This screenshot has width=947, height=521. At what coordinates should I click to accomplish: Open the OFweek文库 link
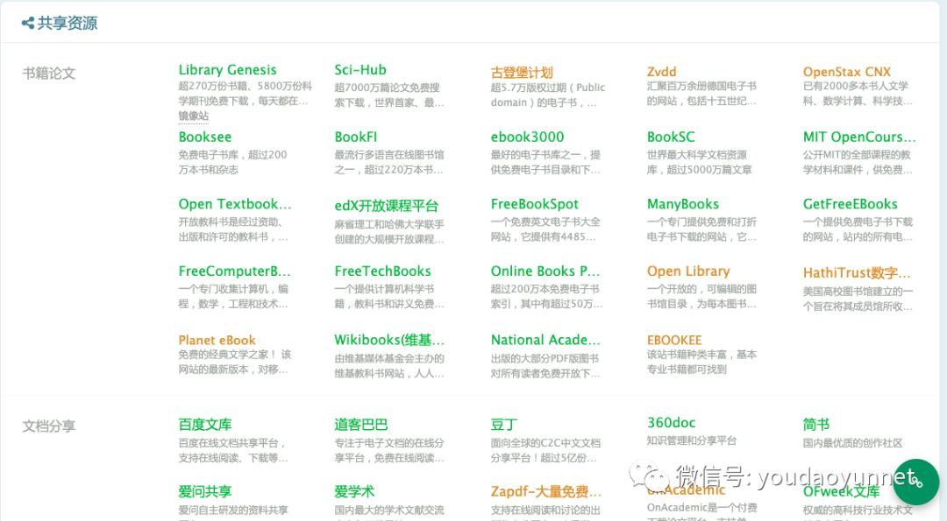click(x=841, y=491)
